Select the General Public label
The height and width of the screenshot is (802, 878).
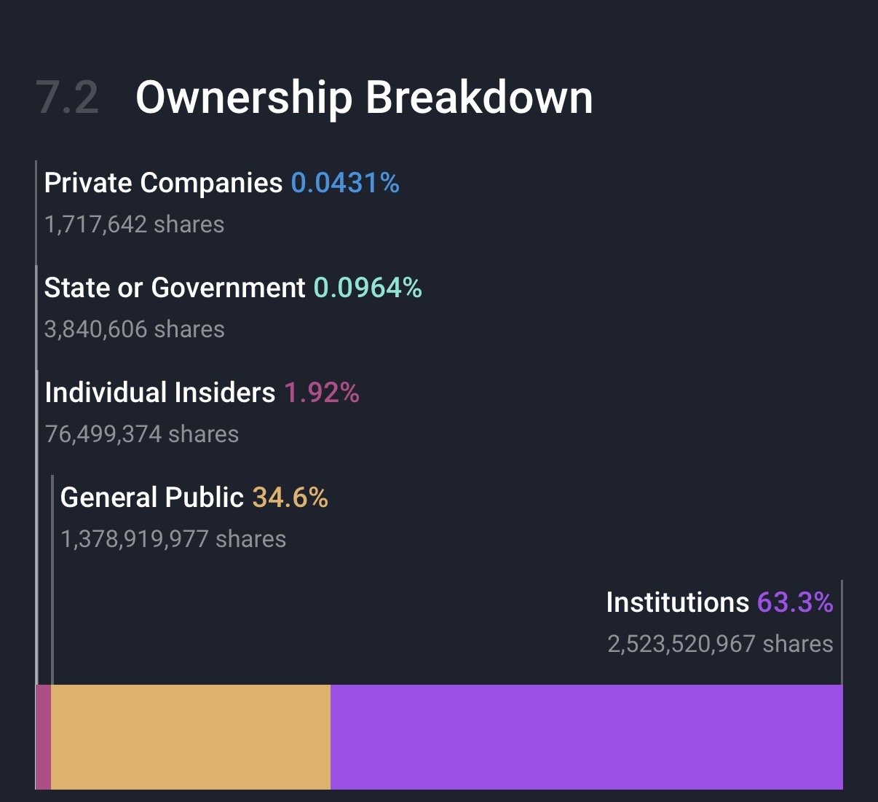[151, 498]
